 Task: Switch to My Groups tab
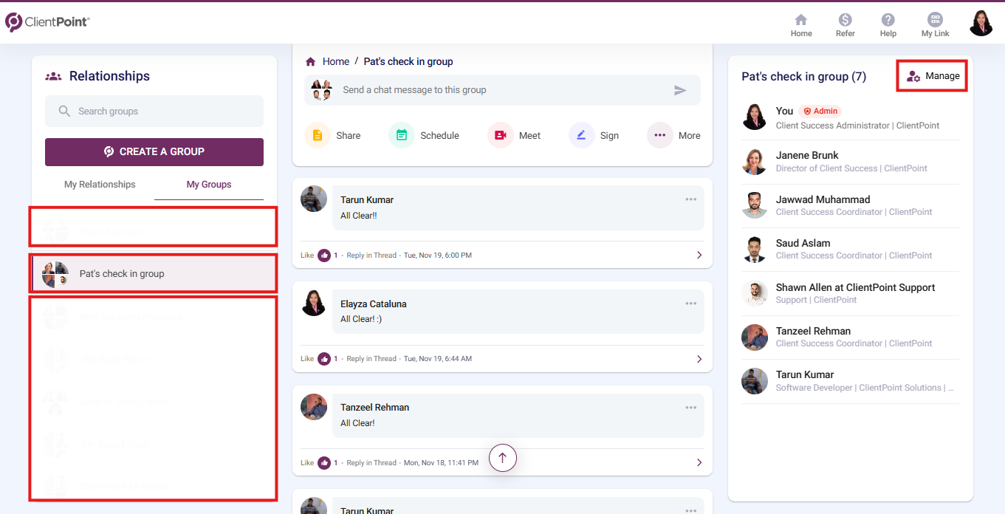coord(209,185)
